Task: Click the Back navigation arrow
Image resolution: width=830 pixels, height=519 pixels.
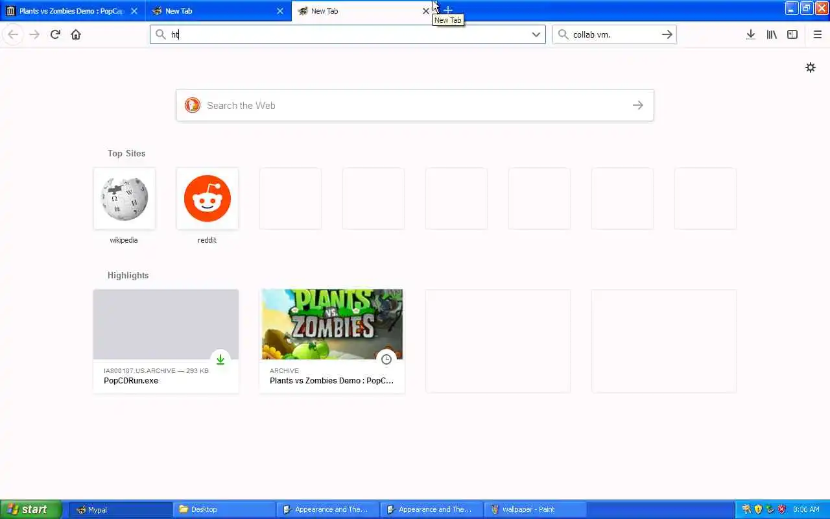Action: [x=13, y=34]
